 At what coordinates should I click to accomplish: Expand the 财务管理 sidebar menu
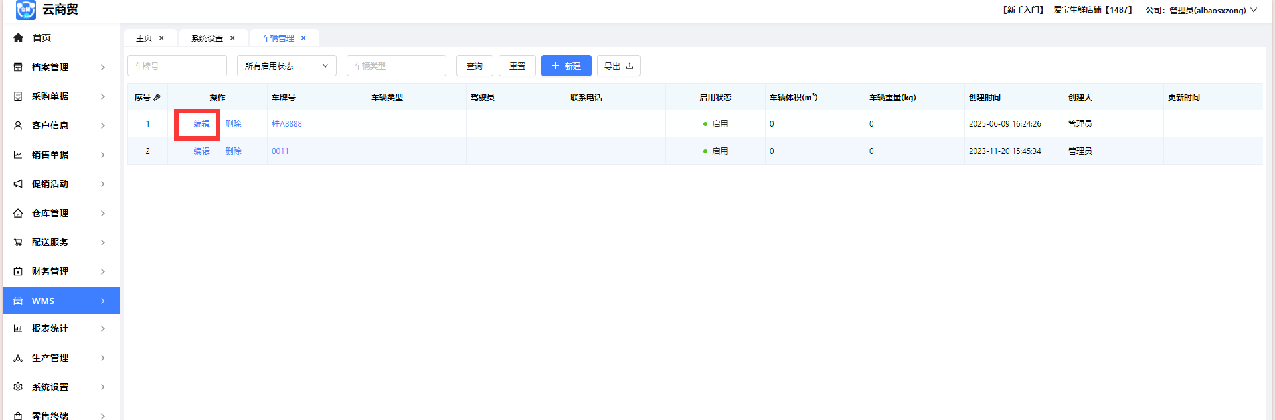(x=60, y=271)
